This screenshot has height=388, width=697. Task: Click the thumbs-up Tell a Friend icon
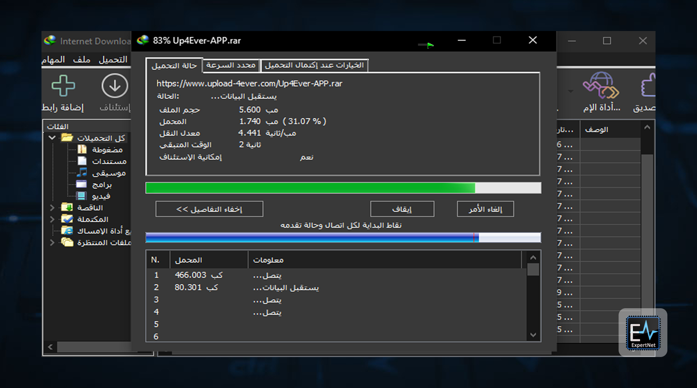pyautogui.click(x=648, y=86)
